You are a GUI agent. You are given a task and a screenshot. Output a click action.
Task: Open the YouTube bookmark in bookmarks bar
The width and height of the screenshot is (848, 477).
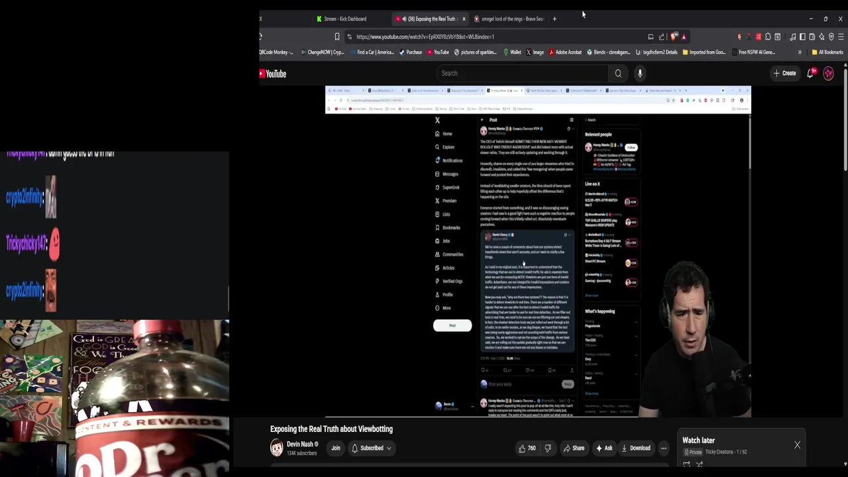[439, 52]
